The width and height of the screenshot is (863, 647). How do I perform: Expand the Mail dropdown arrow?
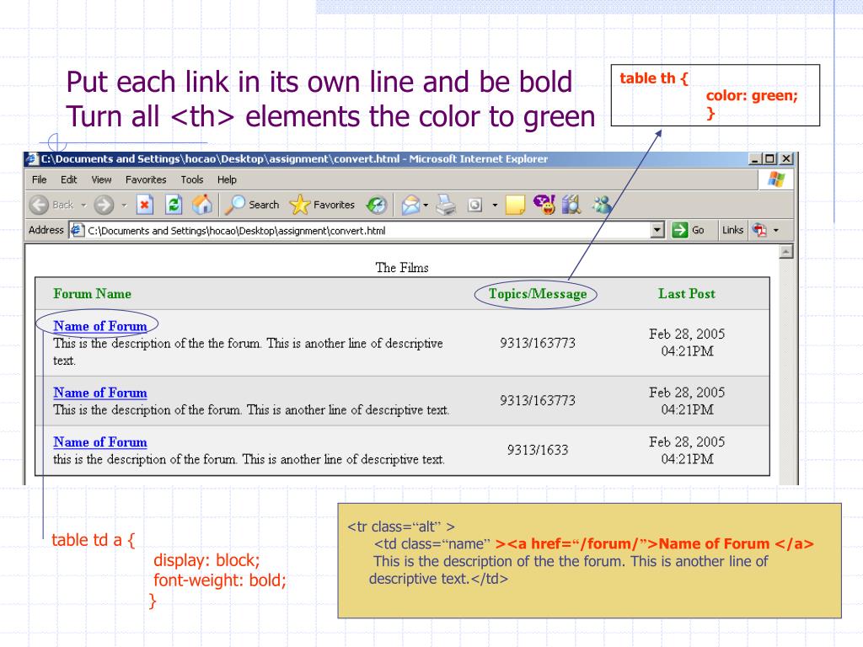point(426,205)
